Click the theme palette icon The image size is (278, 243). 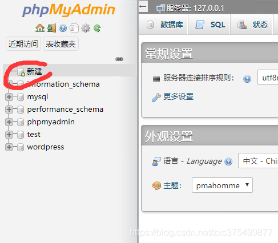pos(156,186)
